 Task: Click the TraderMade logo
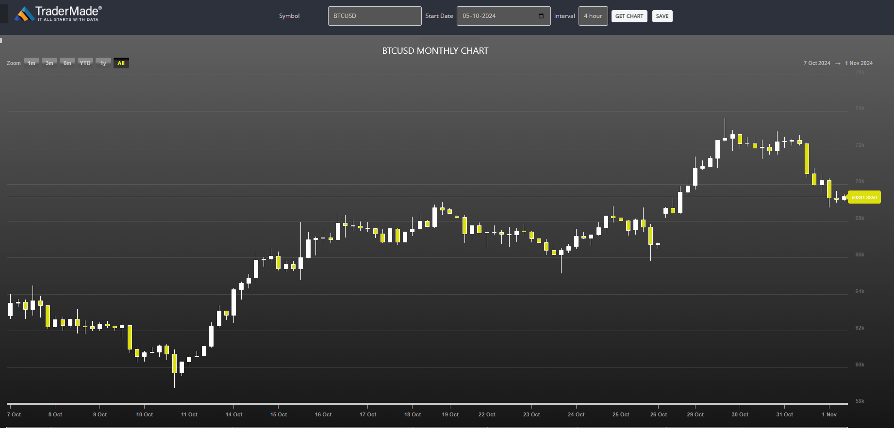click(58, 14)
